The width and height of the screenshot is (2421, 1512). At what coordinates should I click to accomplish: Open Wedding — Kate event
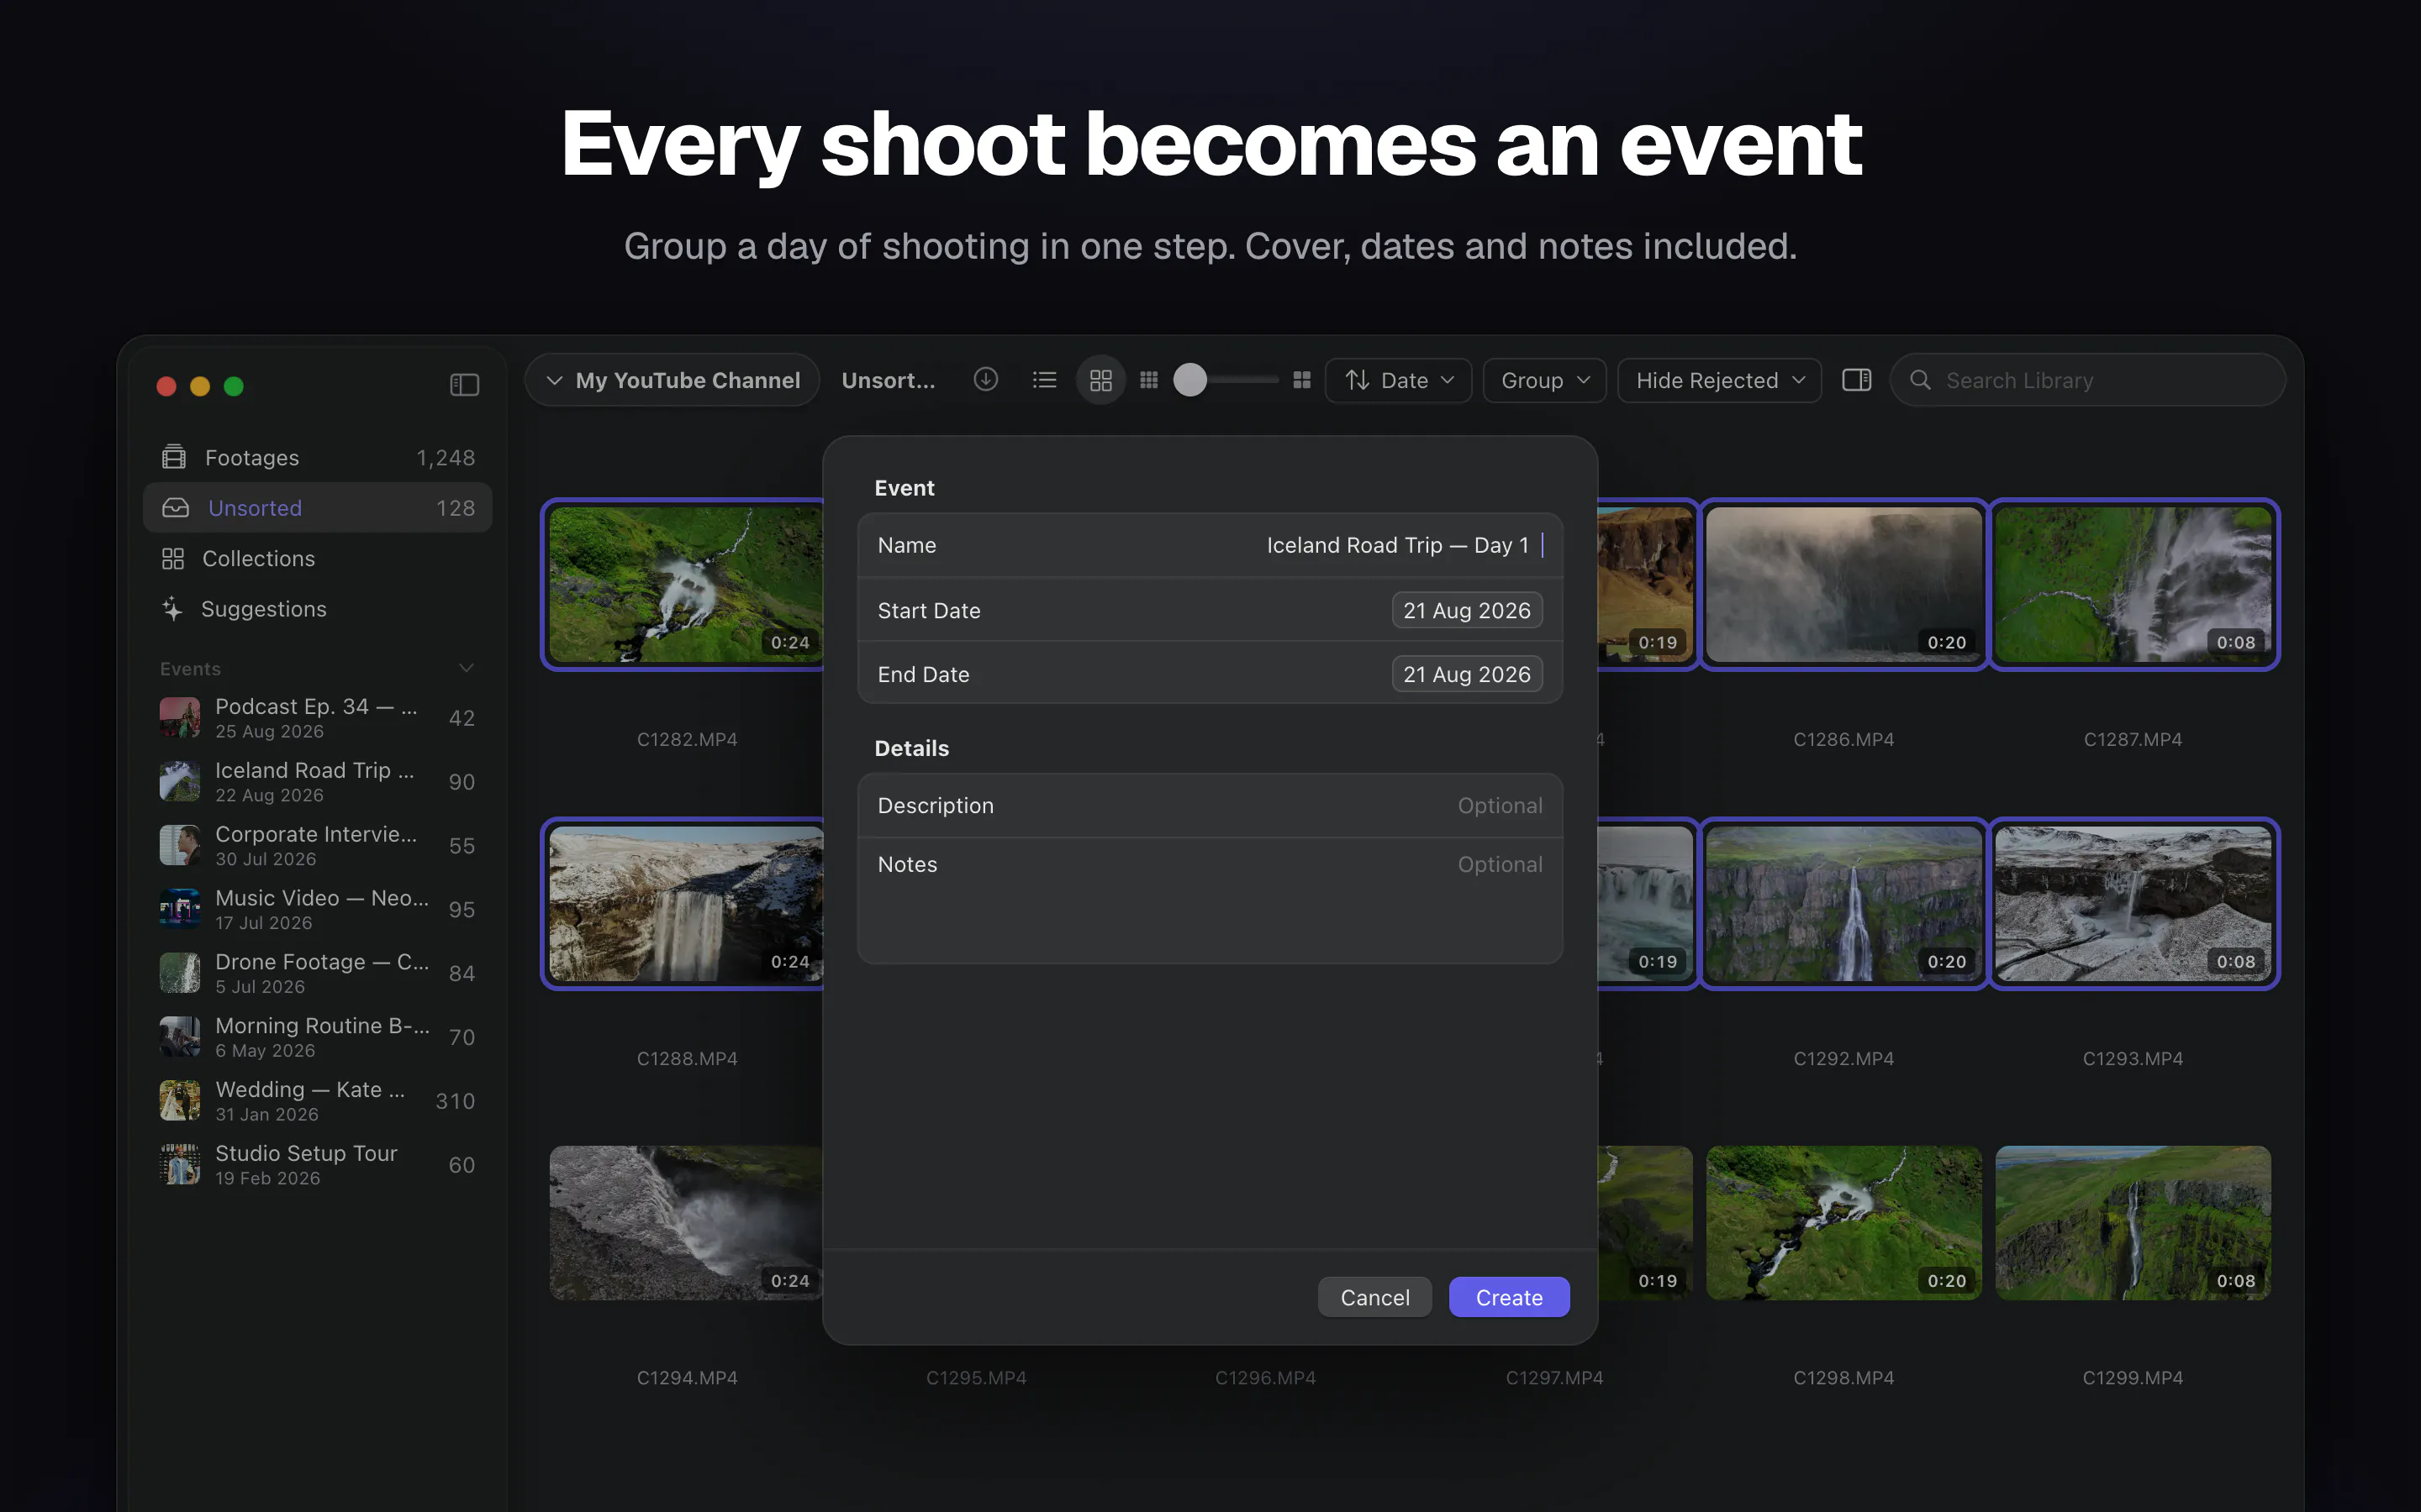[317, 1101]
